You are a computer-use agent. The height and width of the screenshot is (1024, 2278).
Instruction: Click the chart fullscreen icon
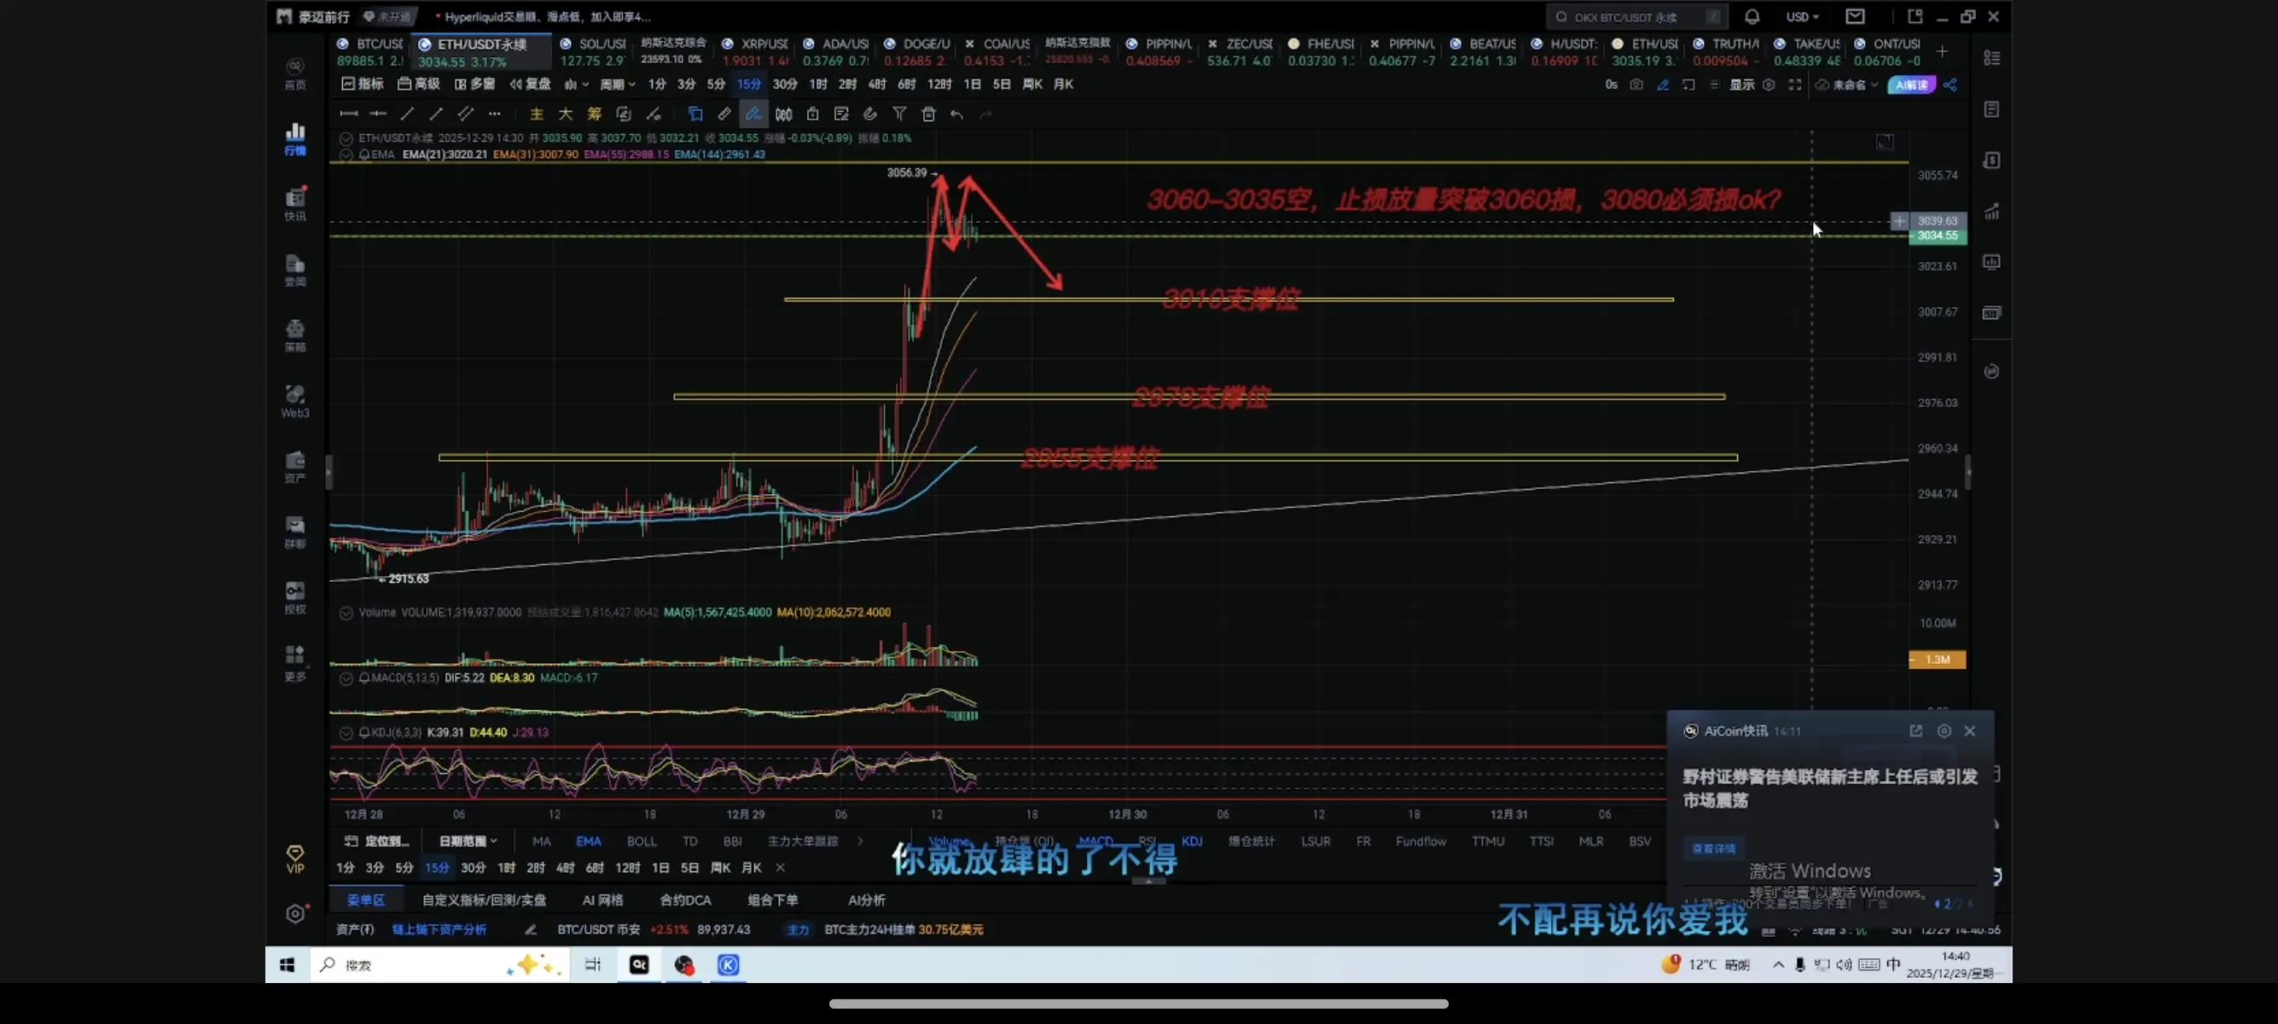(1794, 84)
